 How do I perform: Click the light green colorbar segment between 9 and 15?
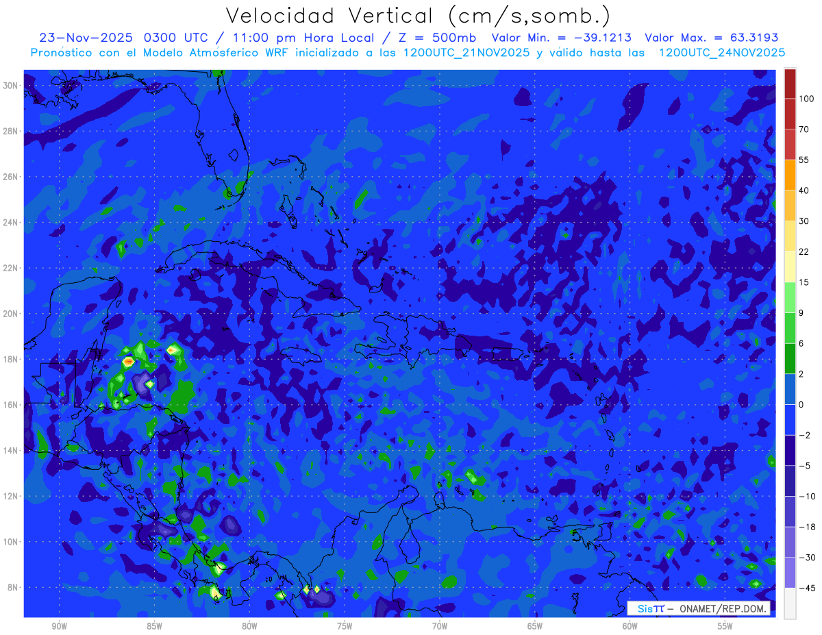(790, 297)
